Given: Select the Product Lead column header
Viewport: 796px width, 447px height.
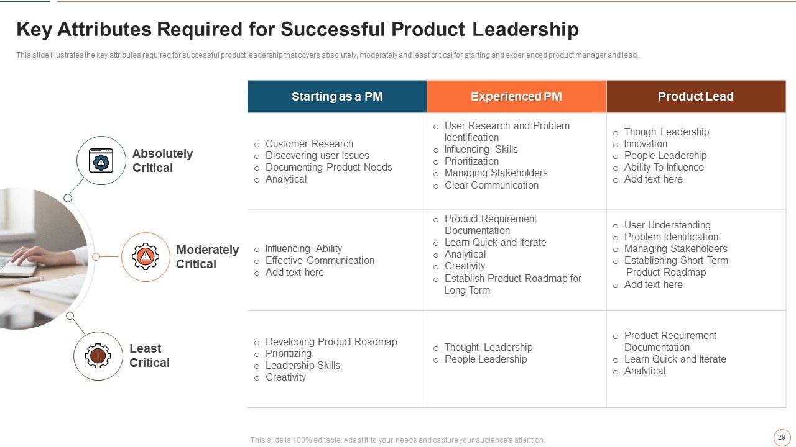Looking at the screenshot, I should coord(695,97).
